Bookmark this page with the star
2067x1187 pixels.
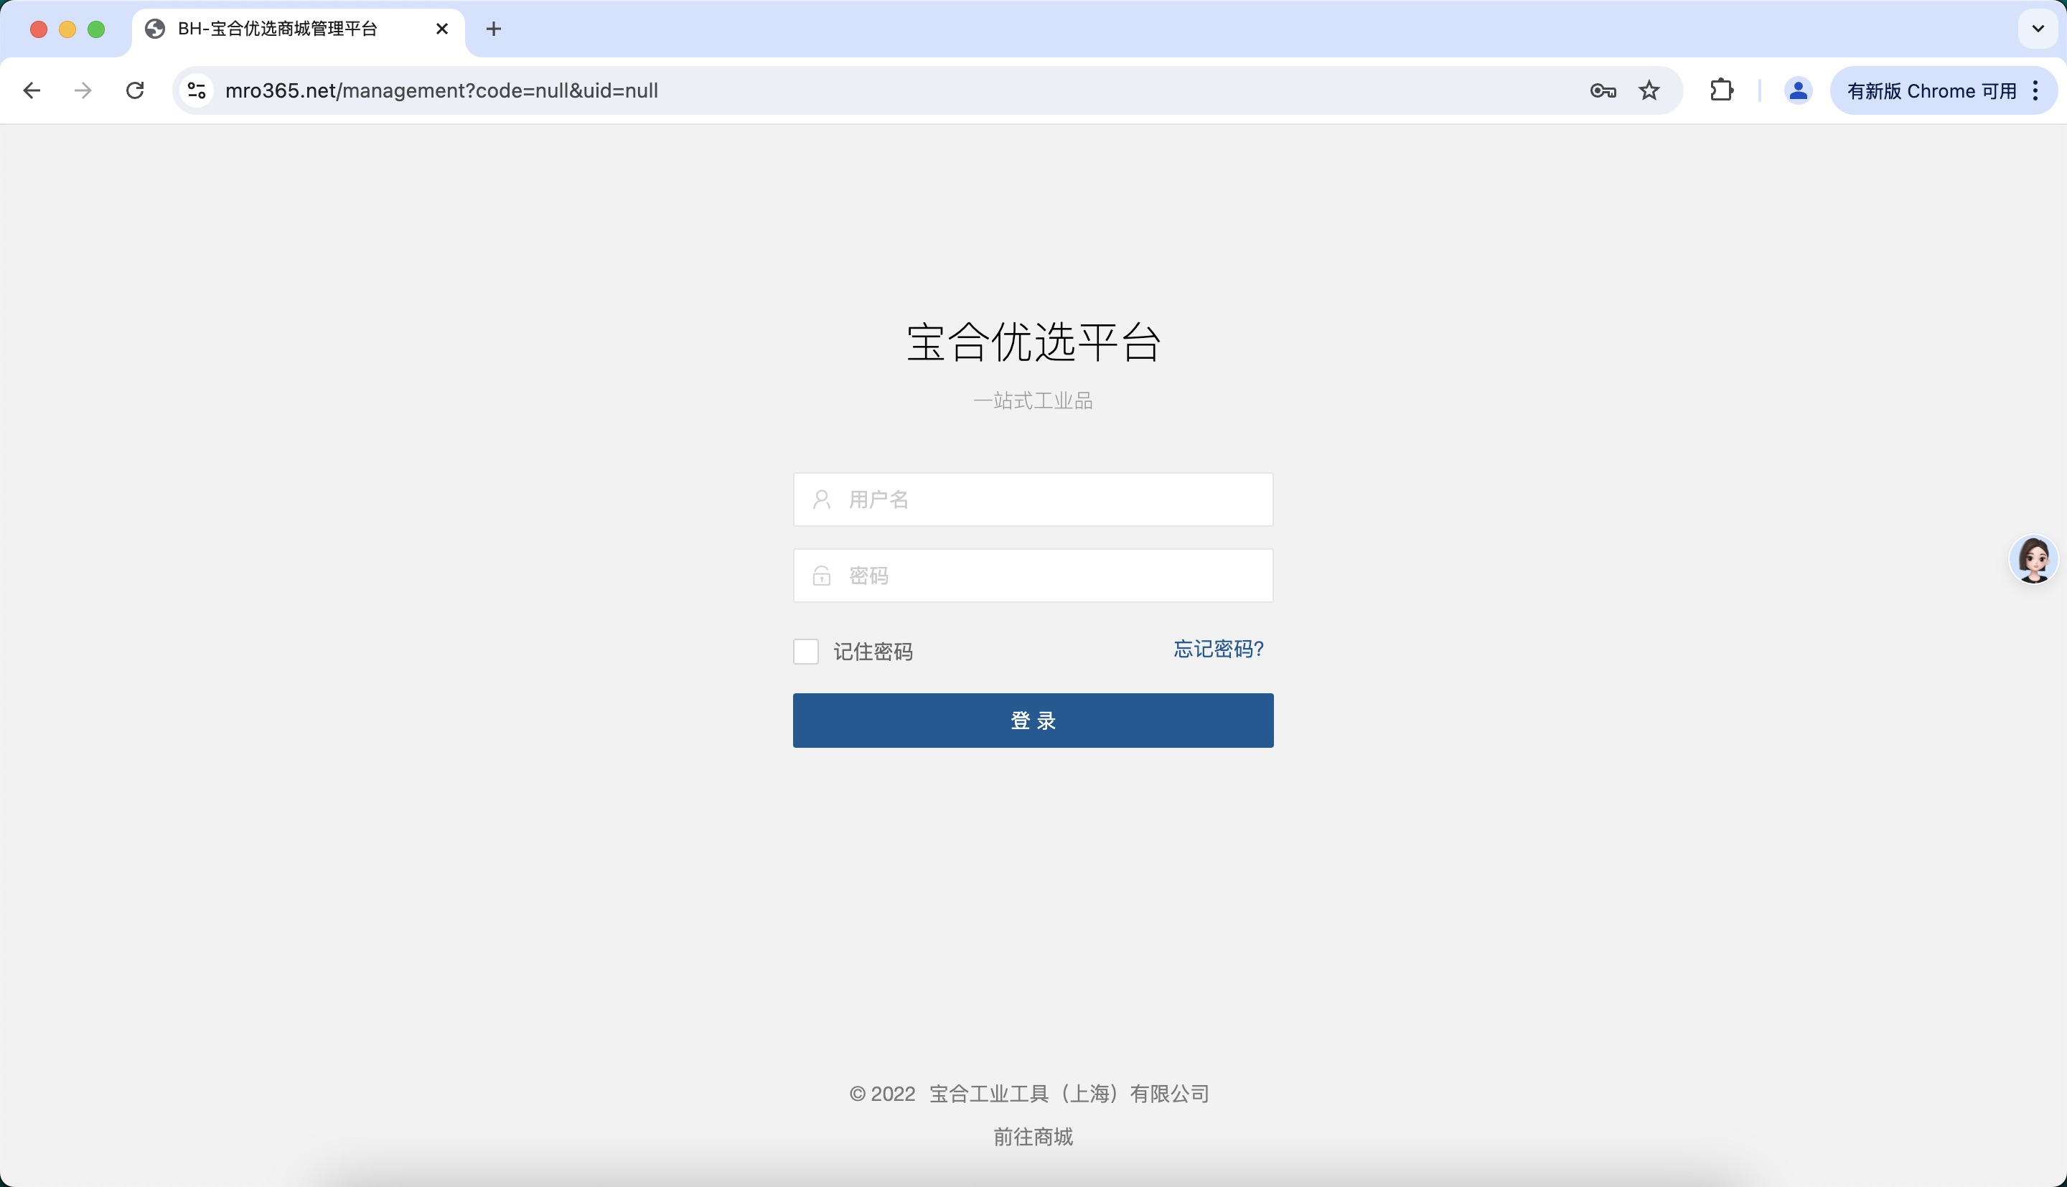coord(1649,90)
